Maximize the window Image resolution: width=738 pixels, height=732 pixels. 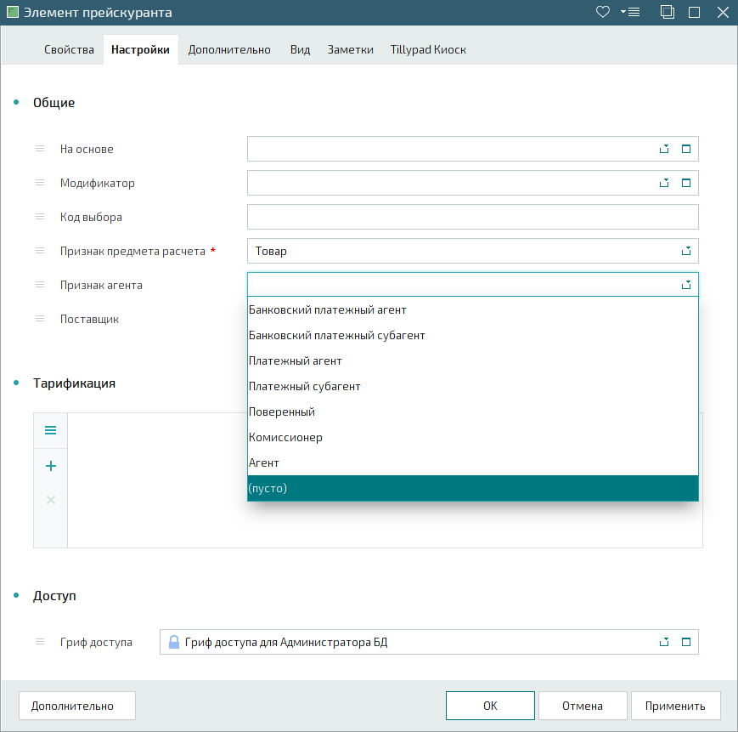click(694, 12)
